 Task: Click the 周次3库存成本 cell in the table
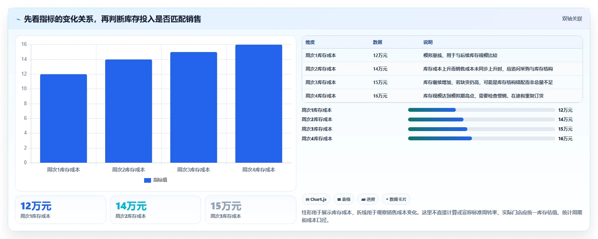321,82
